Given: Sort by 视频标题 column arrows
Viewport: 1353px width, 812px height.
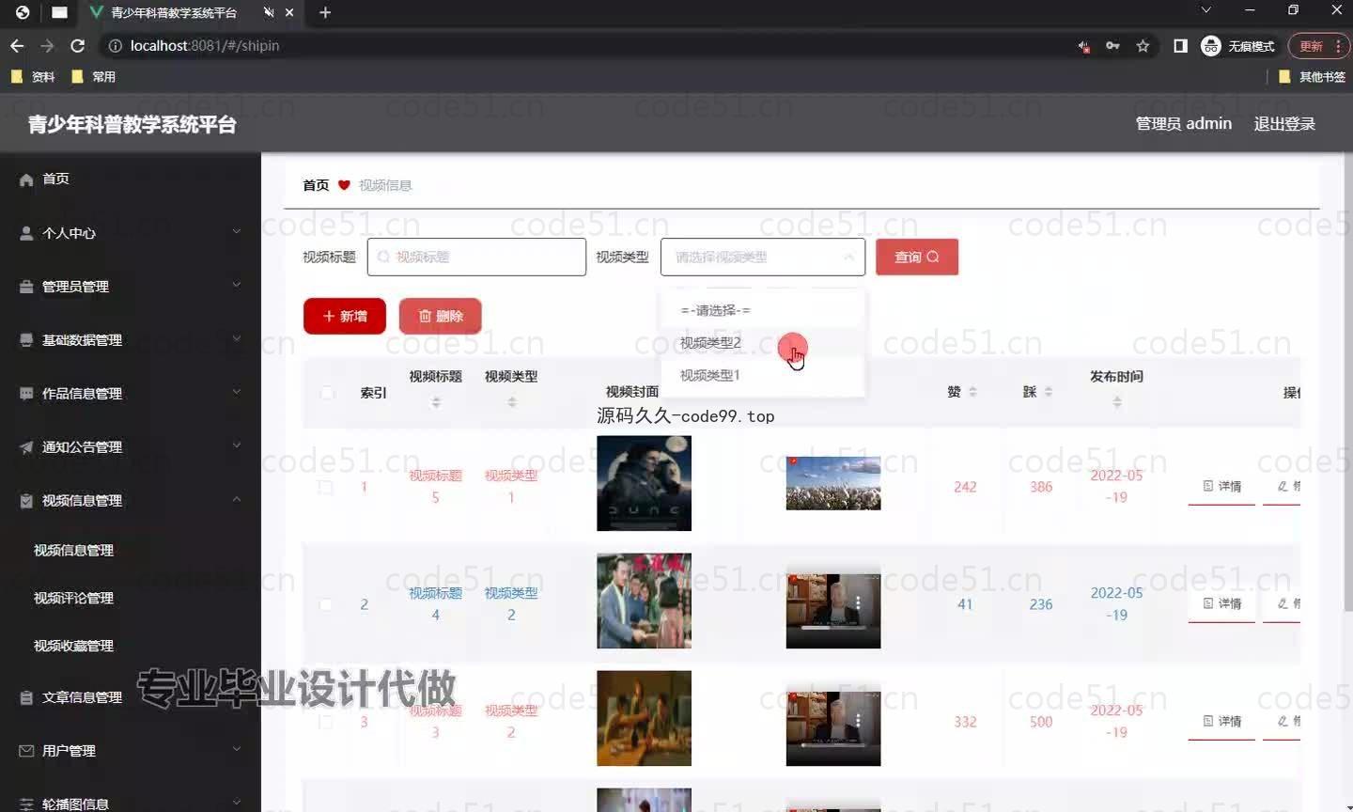Looking at the screenshot, I should [x=435, y=402].
